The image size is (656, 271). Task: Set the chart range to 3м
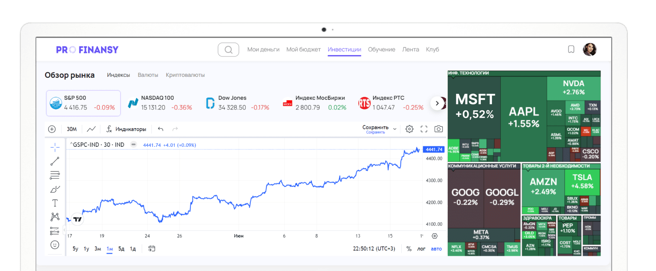98,249
